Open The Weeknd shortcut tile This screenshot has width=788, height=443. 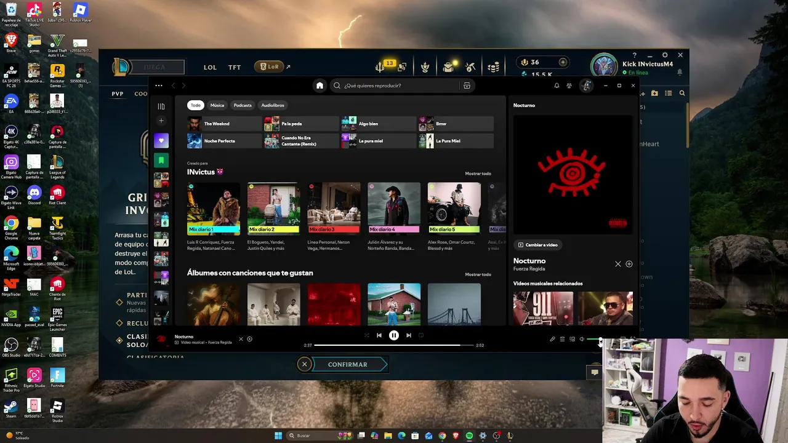click(225, 124)
